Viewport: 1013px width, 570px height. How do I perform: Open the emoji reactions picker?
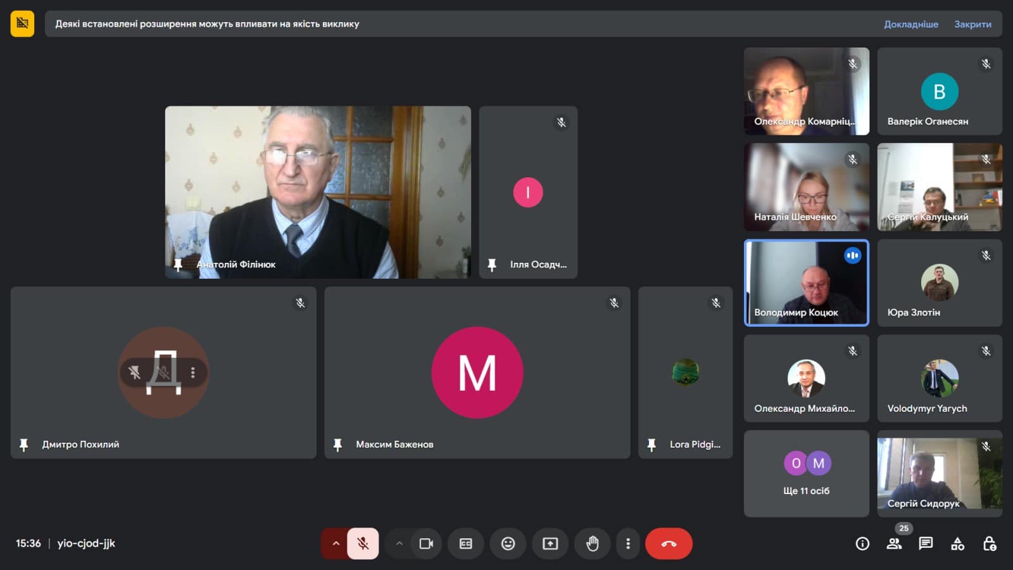tap(508, 543)
